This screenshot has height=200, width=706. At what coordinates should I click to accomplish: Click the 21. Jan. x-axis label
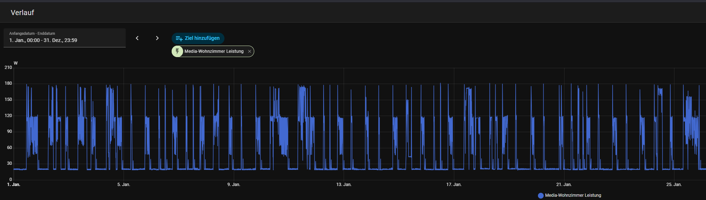[564, 185]
